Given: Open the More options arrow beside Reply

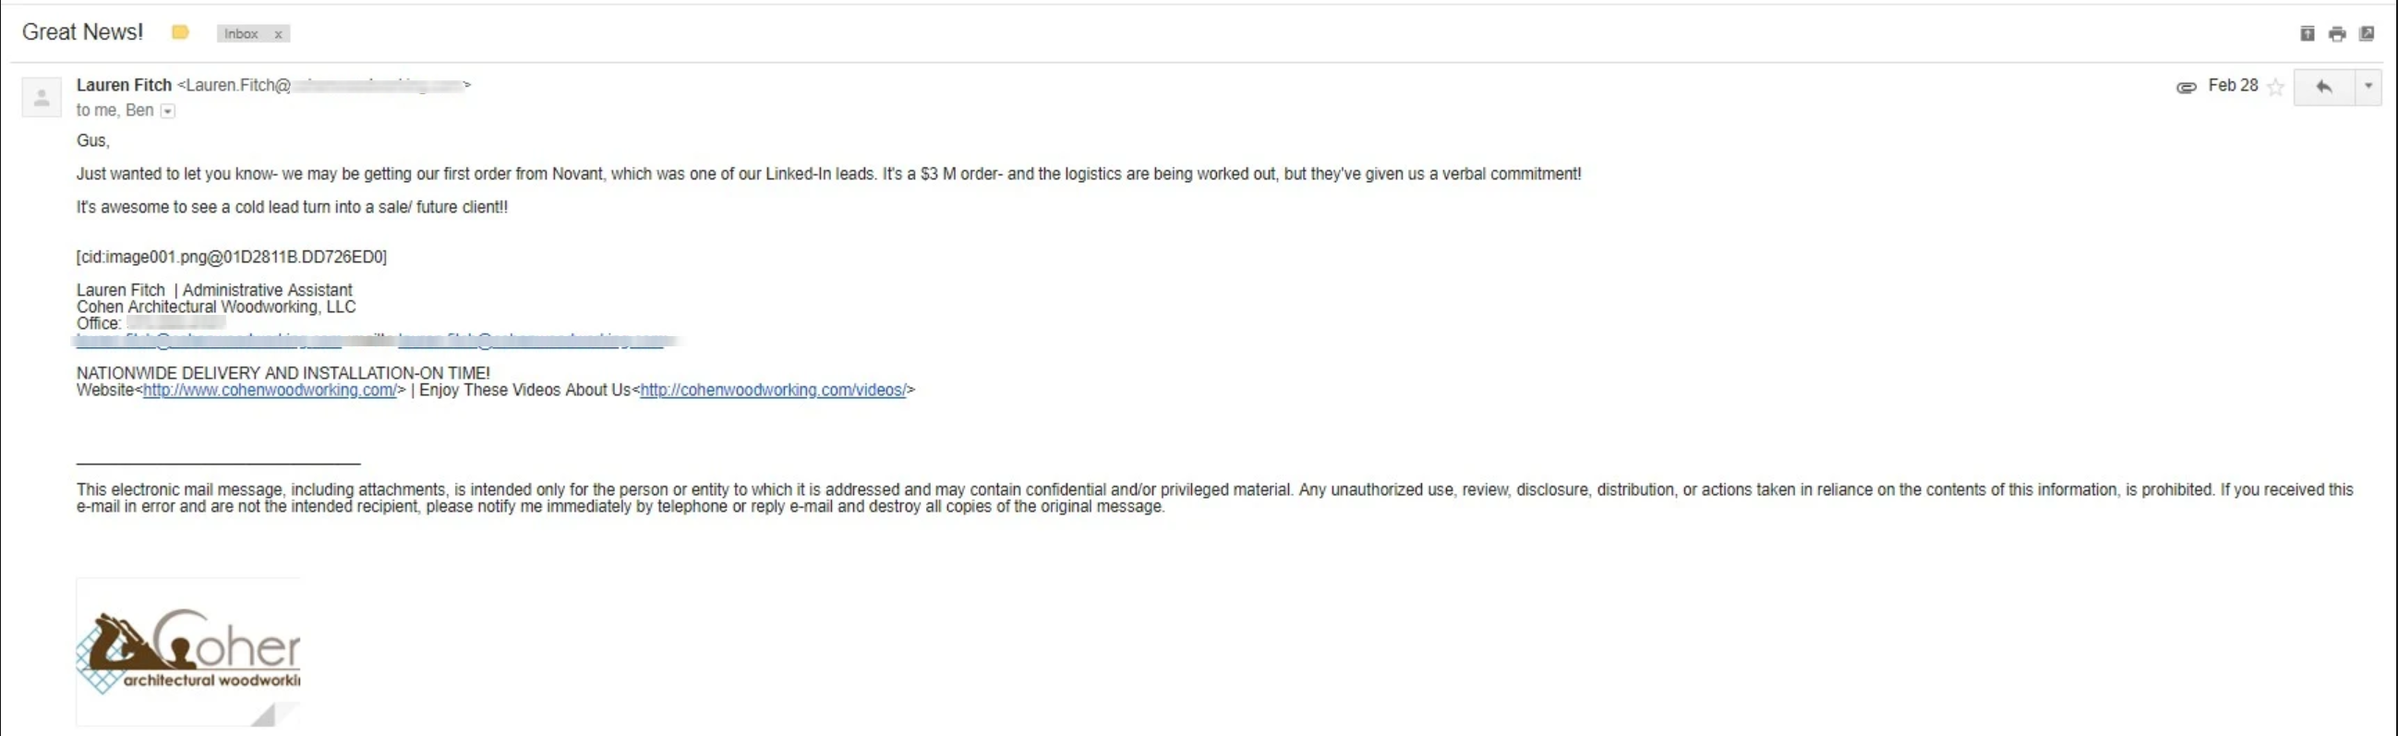Looking at the screenshot, I should (2368, 88).
